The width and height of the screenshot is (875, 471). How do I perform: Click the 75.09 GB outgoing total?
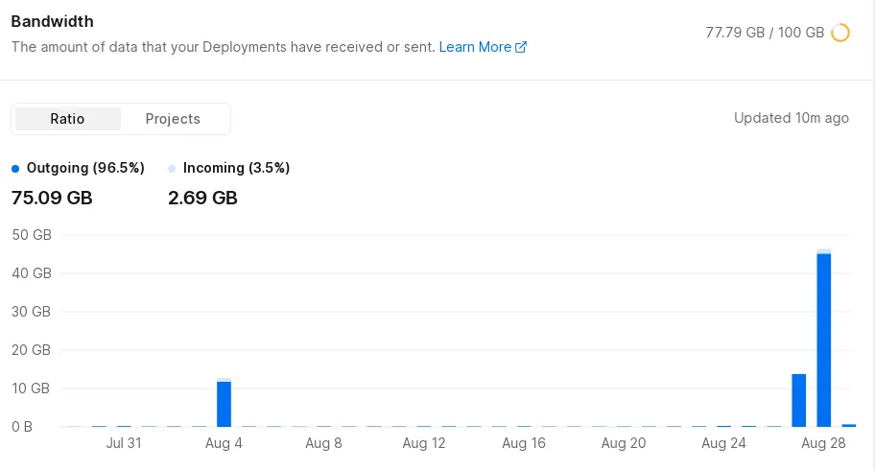(52, 199)
